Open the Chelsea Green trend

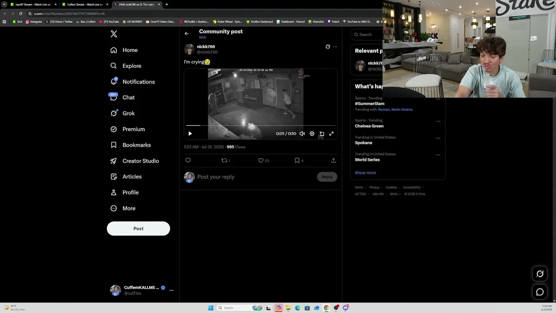click(369, 126)
